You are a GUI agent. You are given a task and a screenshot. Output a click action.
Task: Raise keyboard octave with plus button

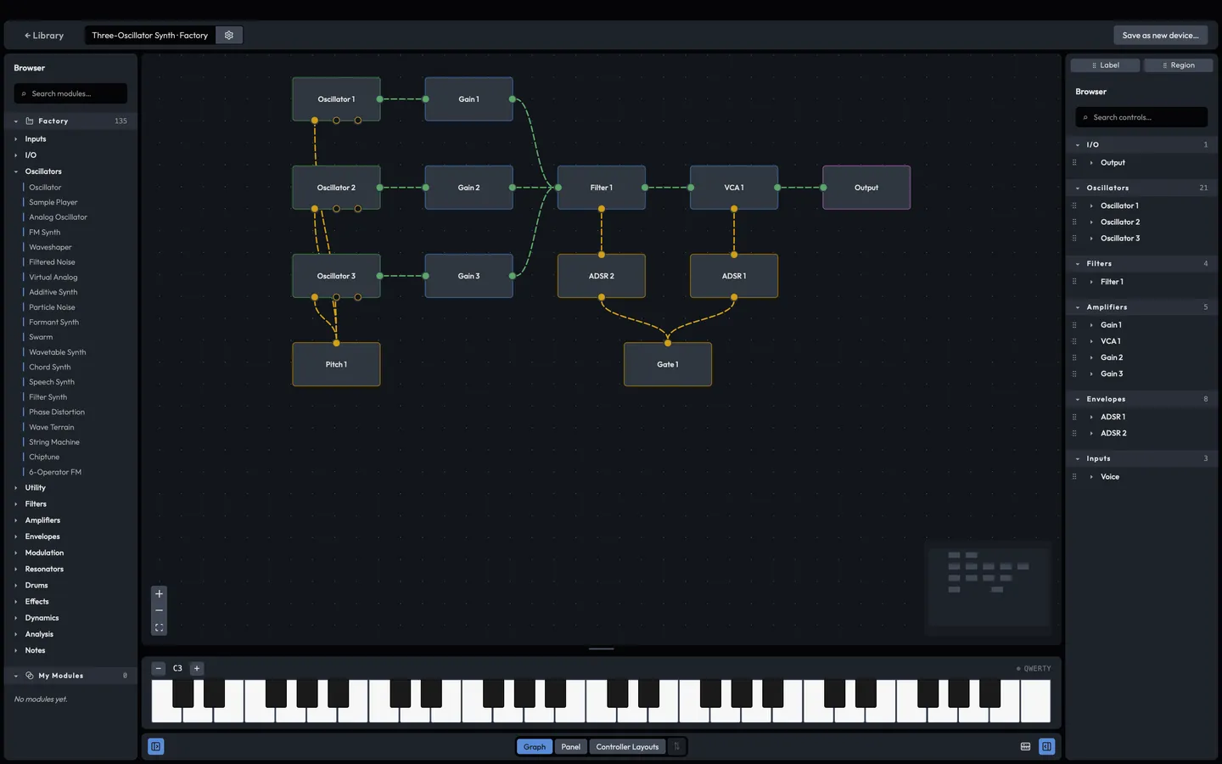click(x=197, y=669)
